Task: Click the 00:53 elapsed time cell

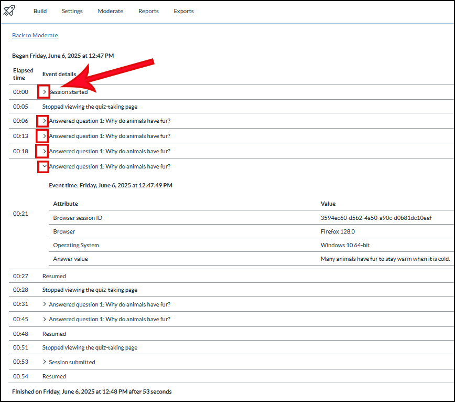Action: [x=20, y=362]
